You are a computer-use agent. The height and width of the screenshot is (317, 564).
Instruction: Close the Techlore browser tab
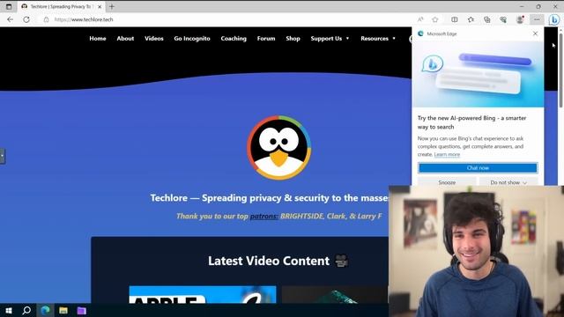click(x=100, y=6)
